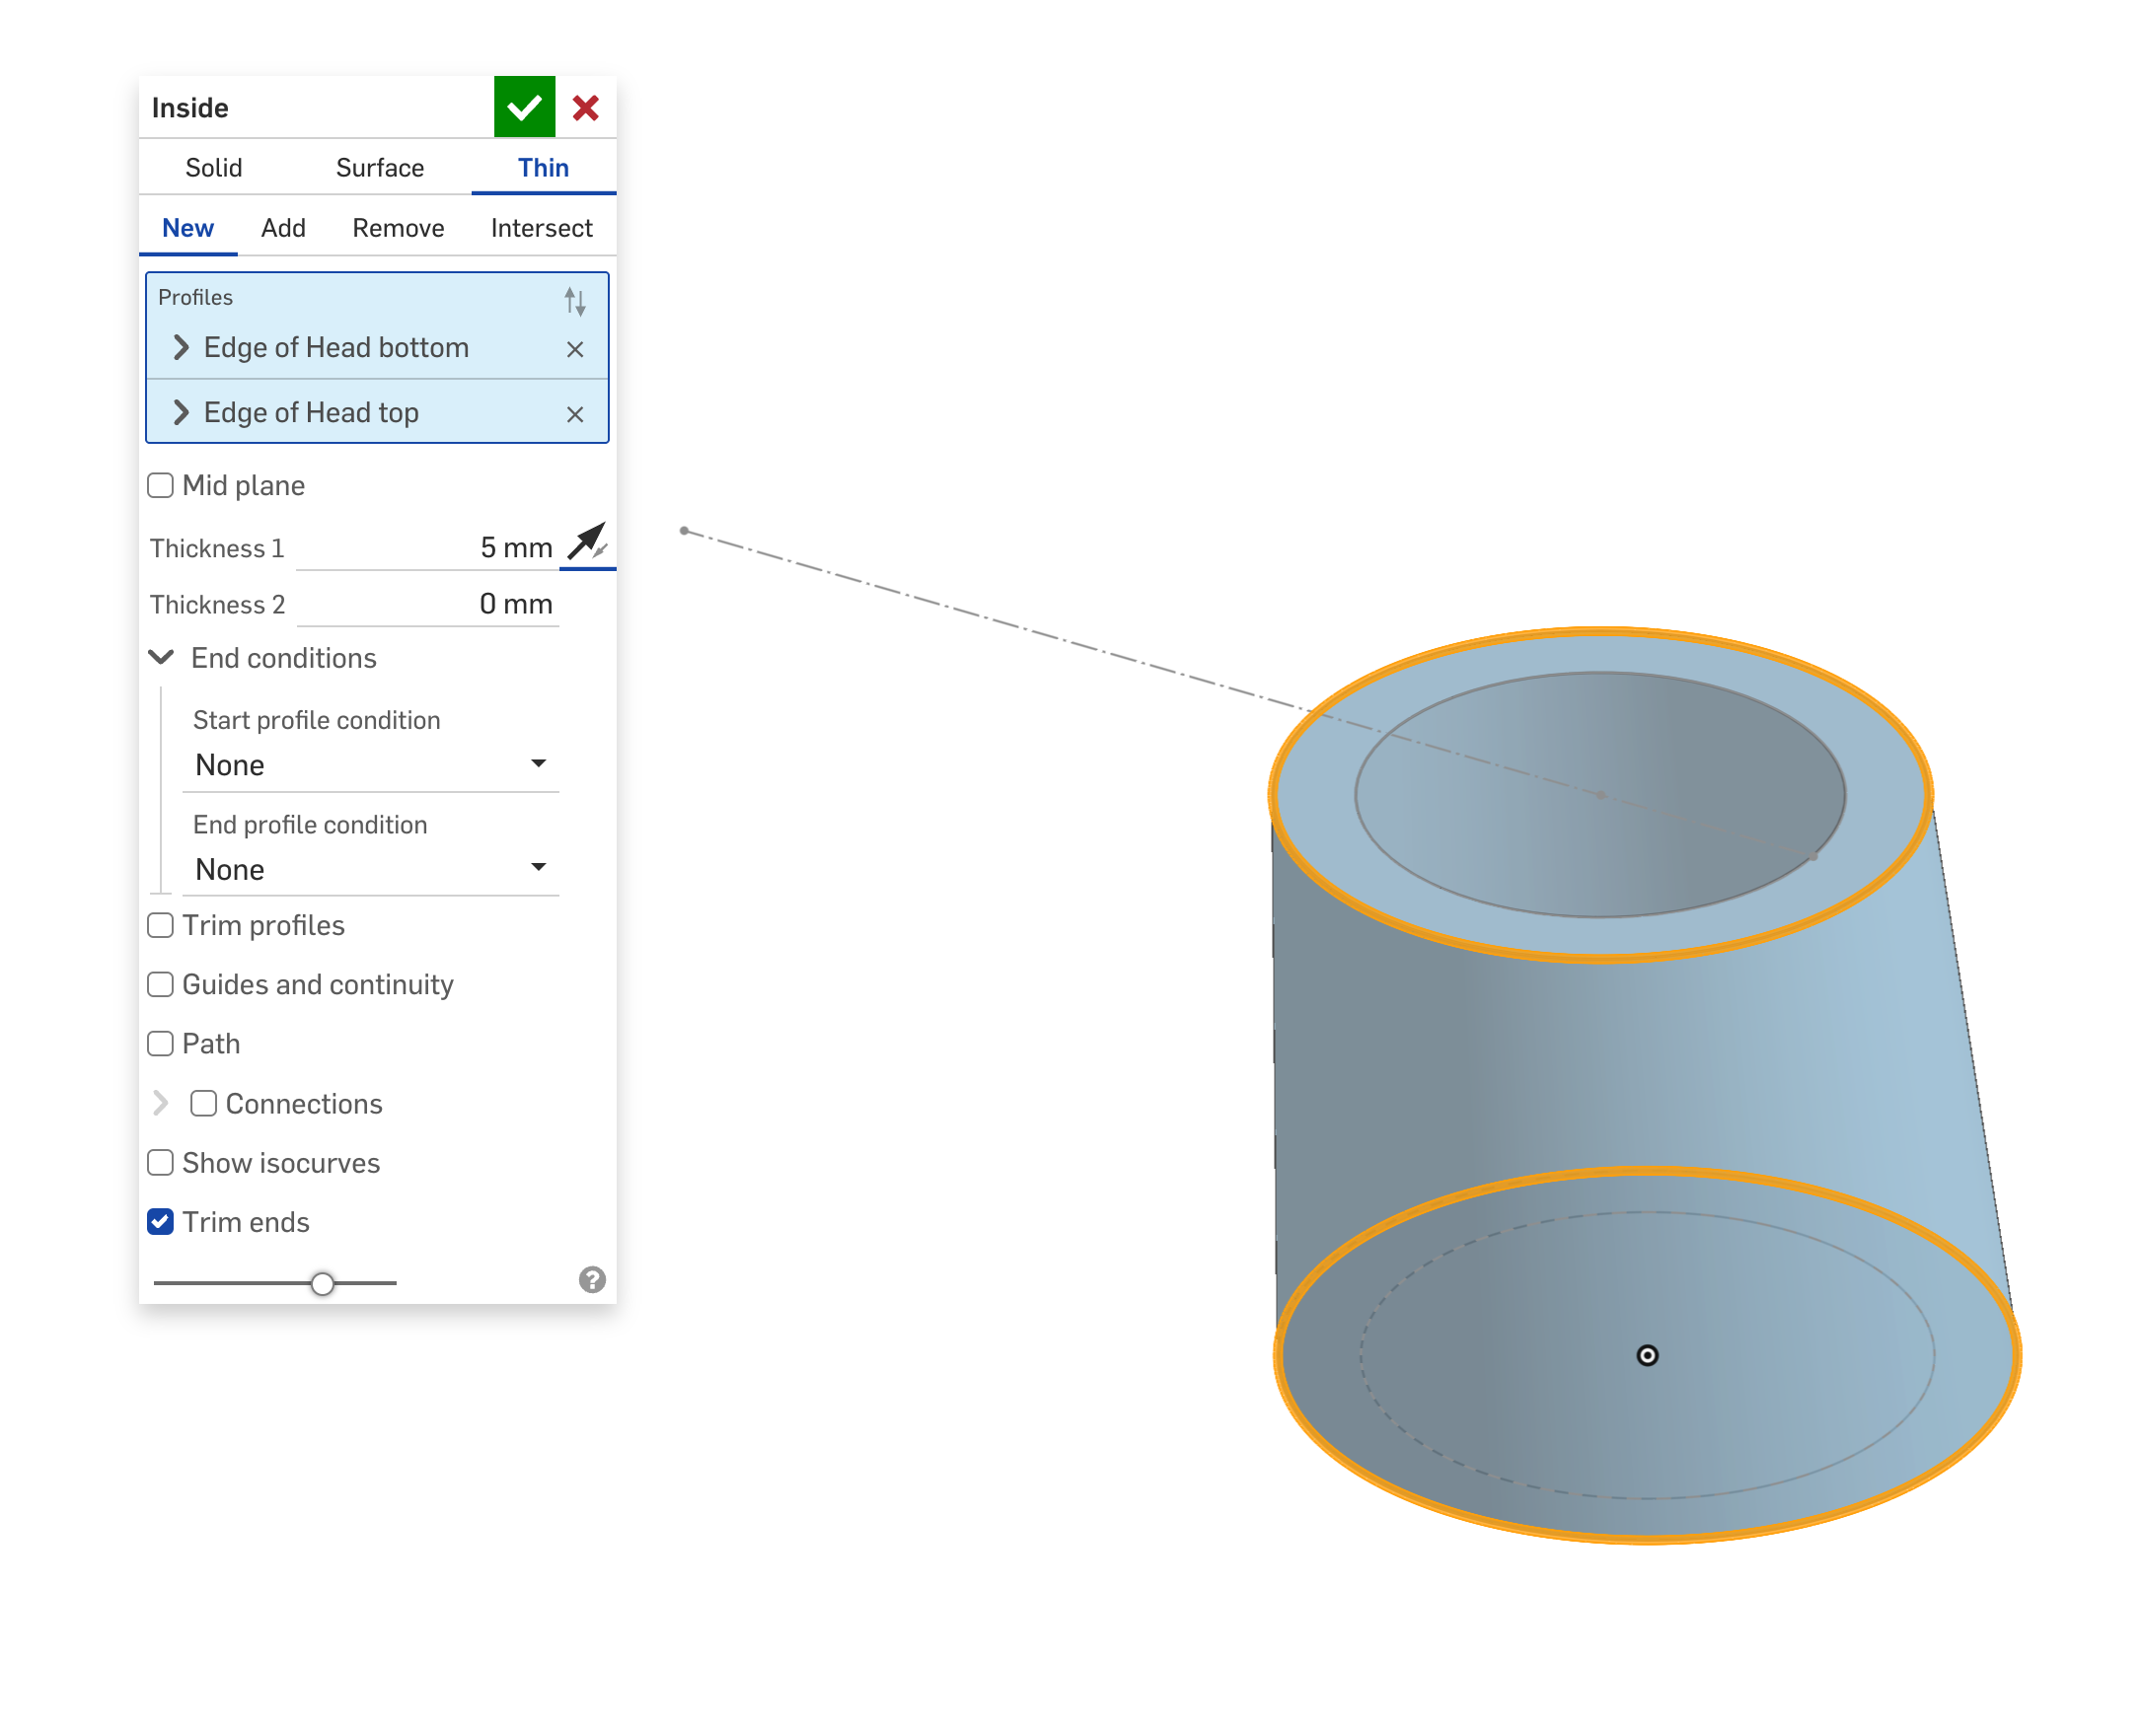The height and width of the screenshot is (1732, 2149).
Task: Enable Show isocurves checkbox
Action: point(161,1162)
